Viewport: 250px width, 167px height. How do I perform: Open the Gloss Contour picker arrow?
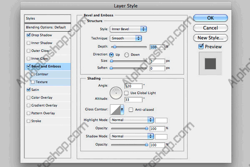tap(122, 110)
